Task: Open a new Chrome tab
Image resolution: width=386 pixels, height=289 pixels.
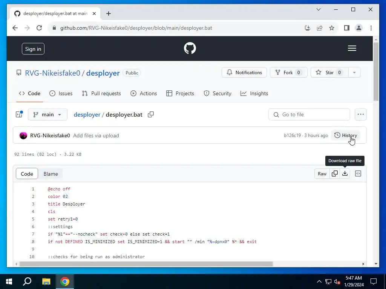Action: coord(109,14)
